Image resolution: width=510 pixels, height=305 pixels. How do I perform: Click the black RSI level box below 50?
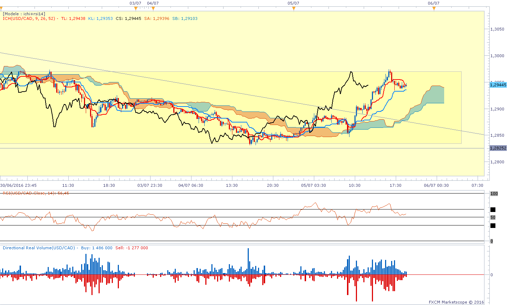coord(493,225)
